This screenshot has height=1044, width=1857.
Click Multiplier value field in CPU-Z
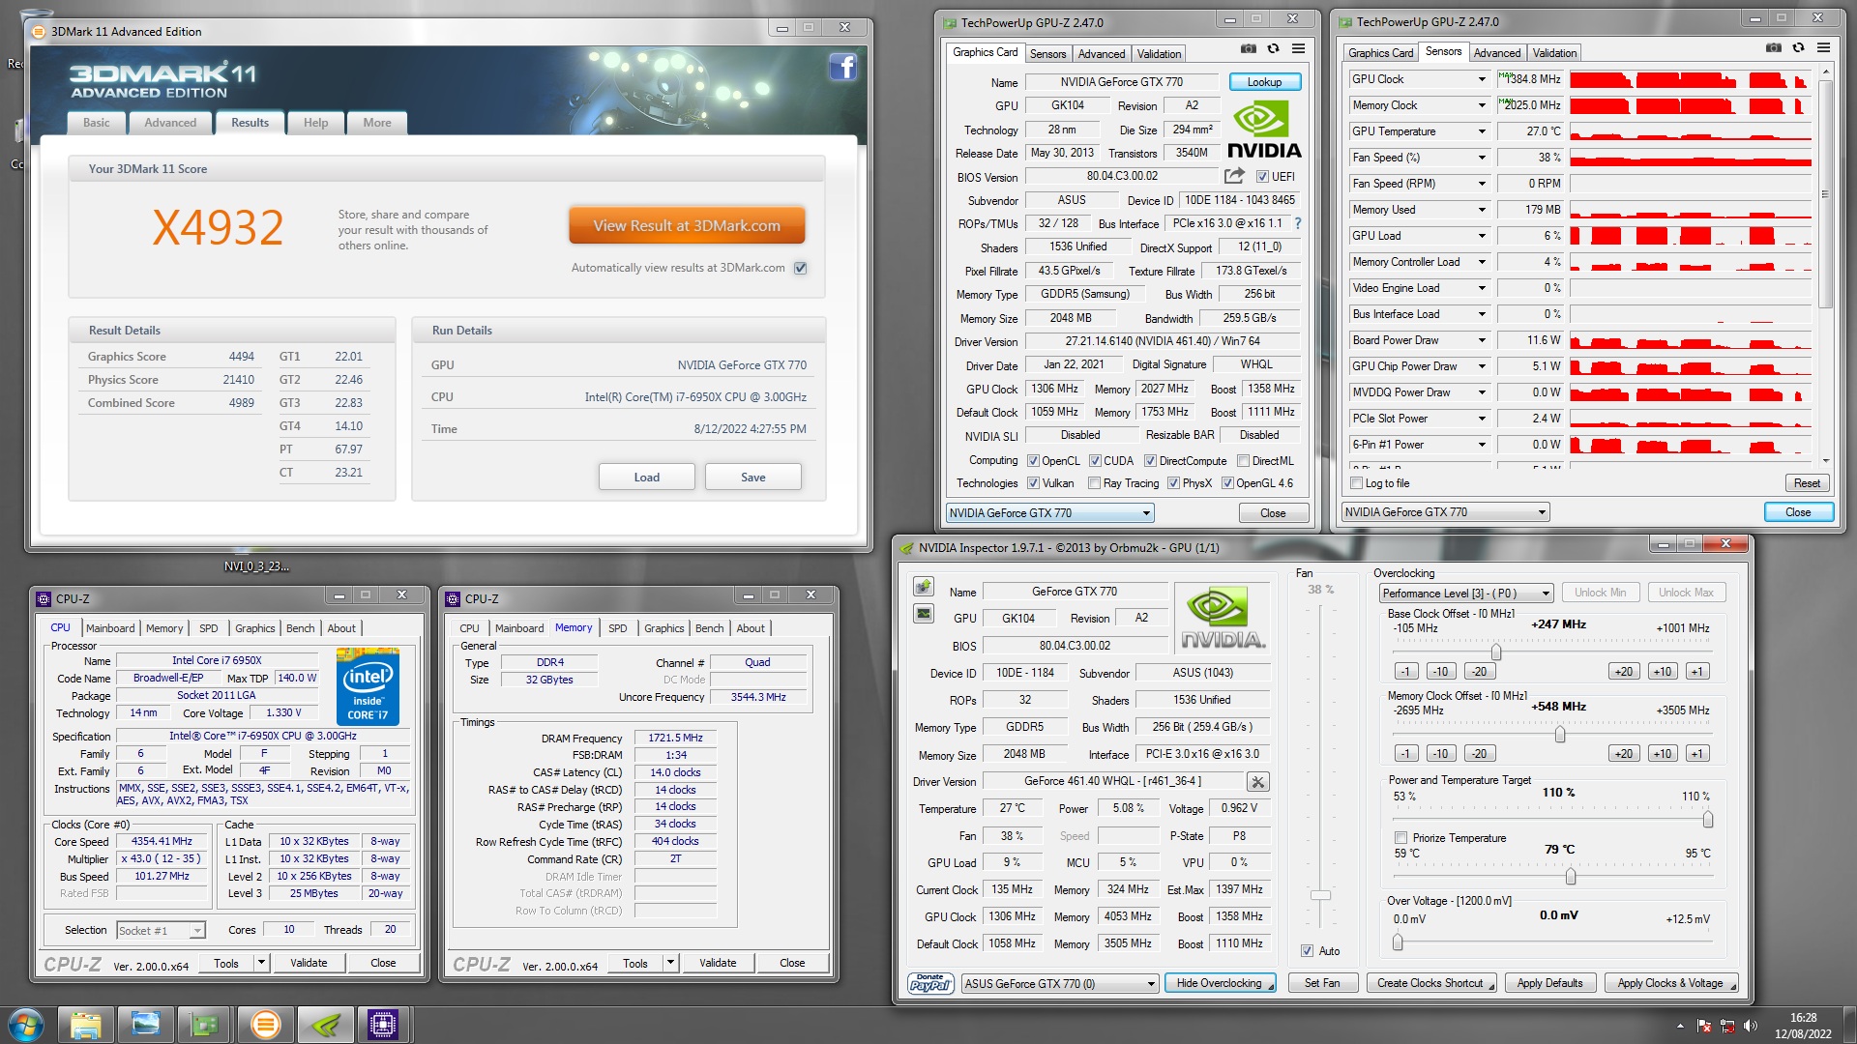tap(162, 858)
